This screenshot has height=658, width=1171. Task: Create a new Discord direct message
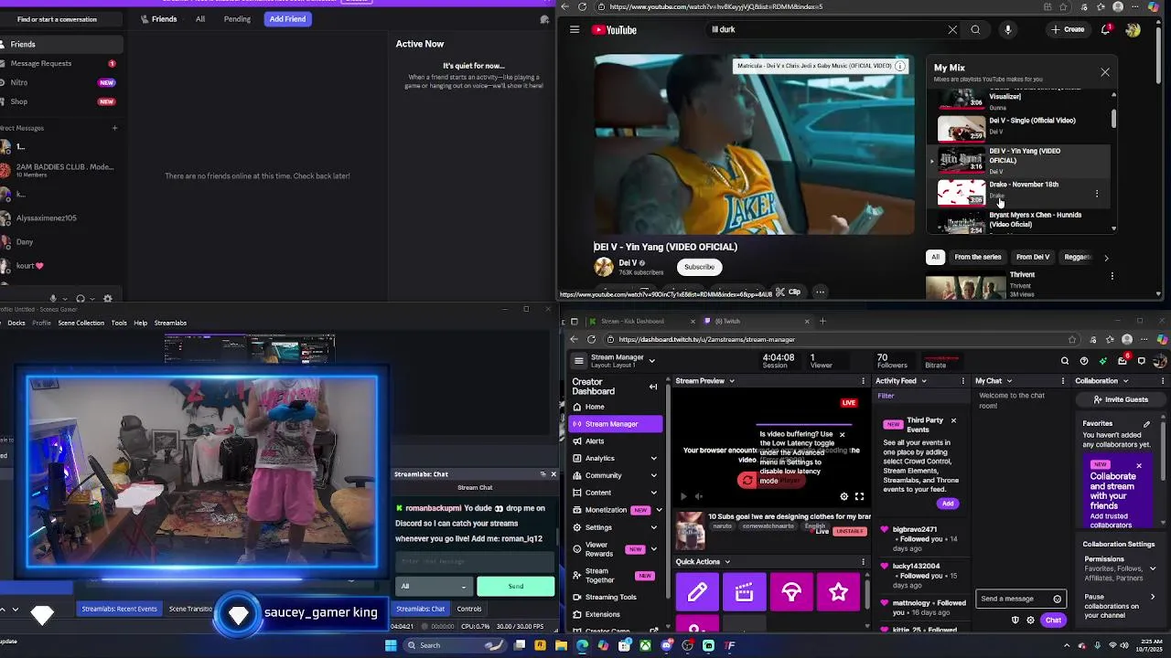point(114,128)
